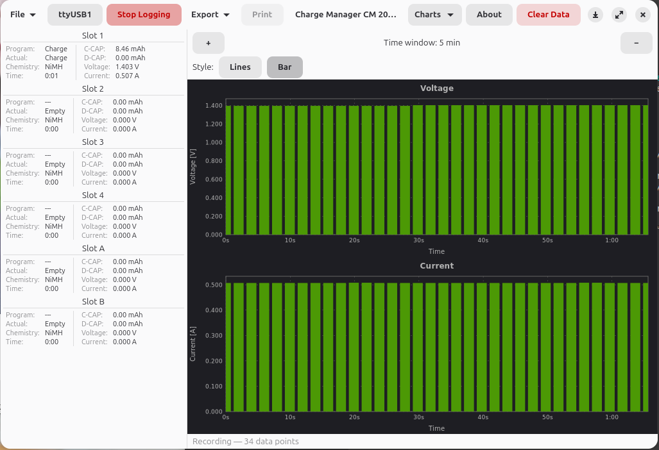
Task: Open the File dropdown menu
Action: click(23, 15)
